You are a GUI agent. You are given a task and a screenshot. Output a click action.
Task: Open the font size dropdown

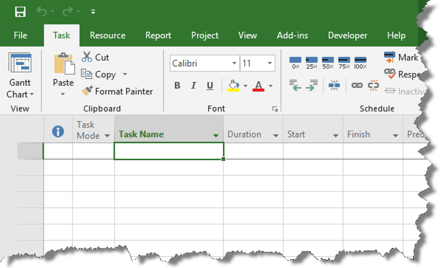tap(269, 63)
